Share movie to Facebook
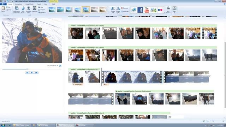 [x=140, y=10]
